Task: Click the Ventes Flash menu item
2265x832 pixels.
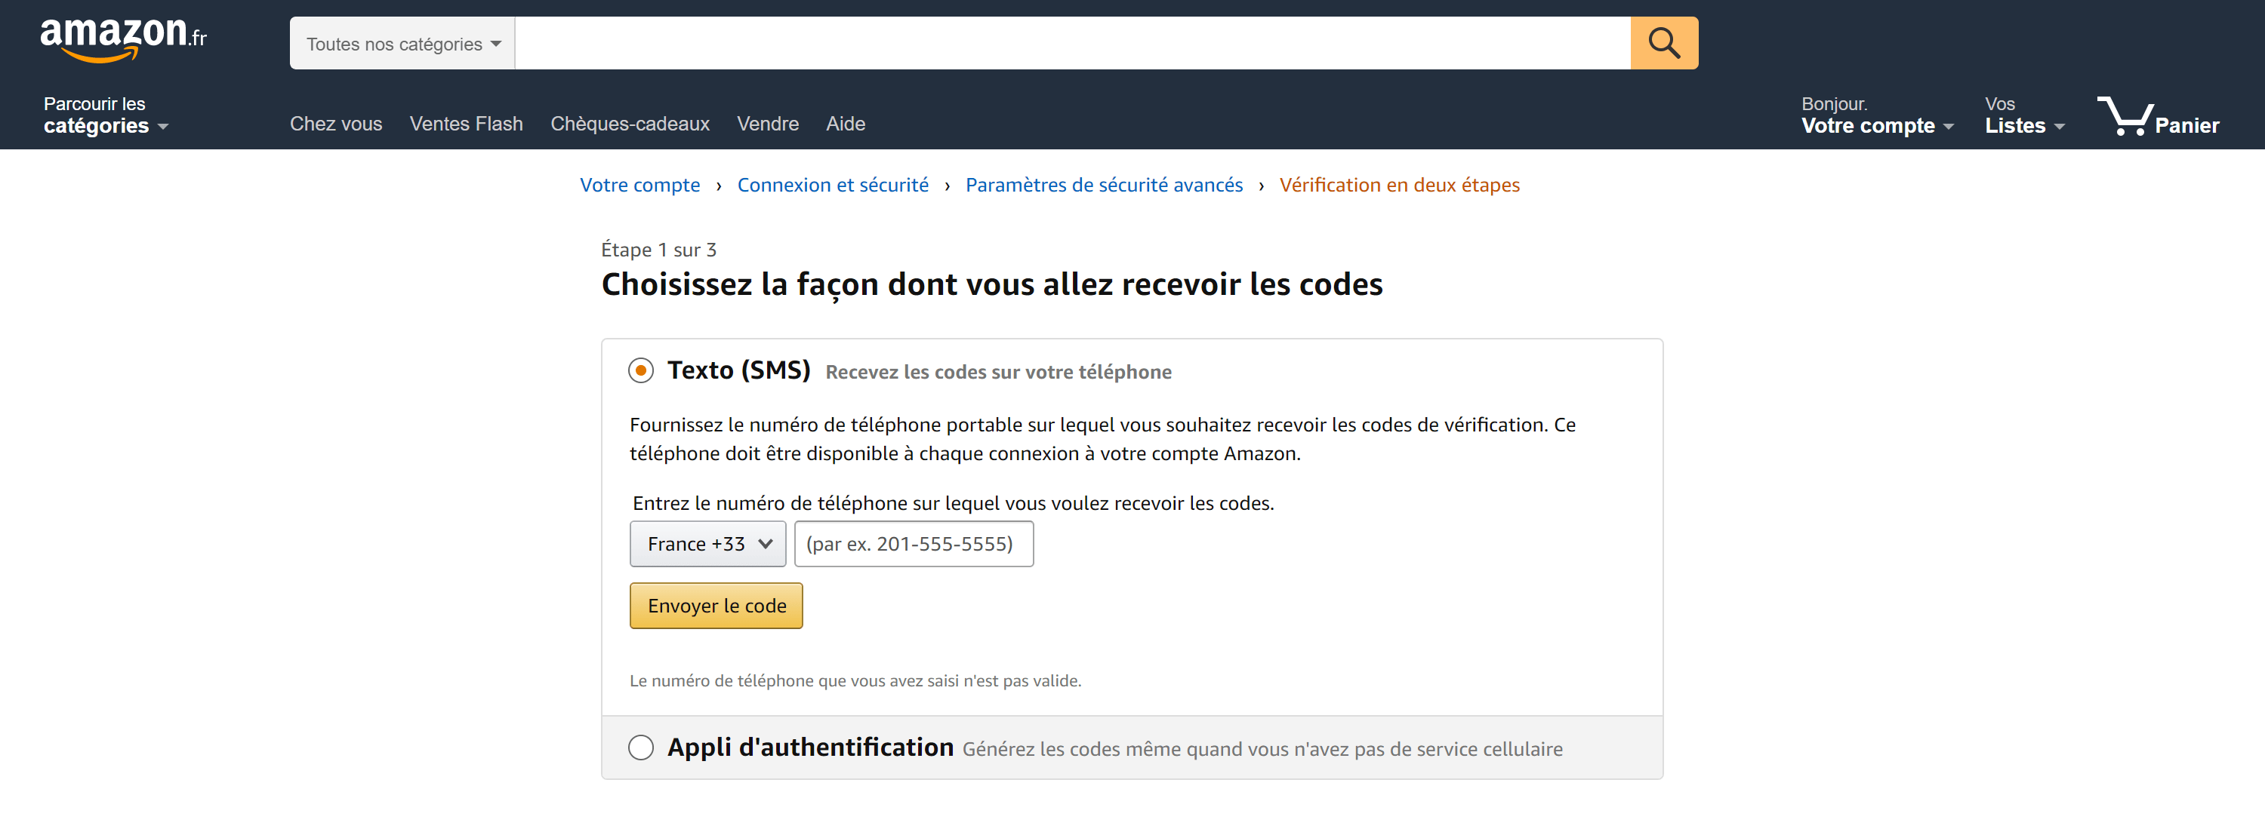Action: 465,124
